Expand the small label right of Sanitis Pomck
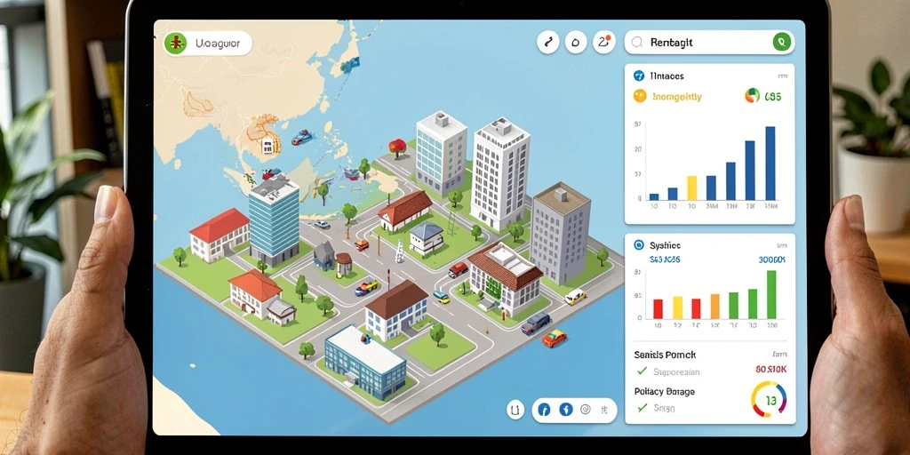910x455 pixels. 780,354
